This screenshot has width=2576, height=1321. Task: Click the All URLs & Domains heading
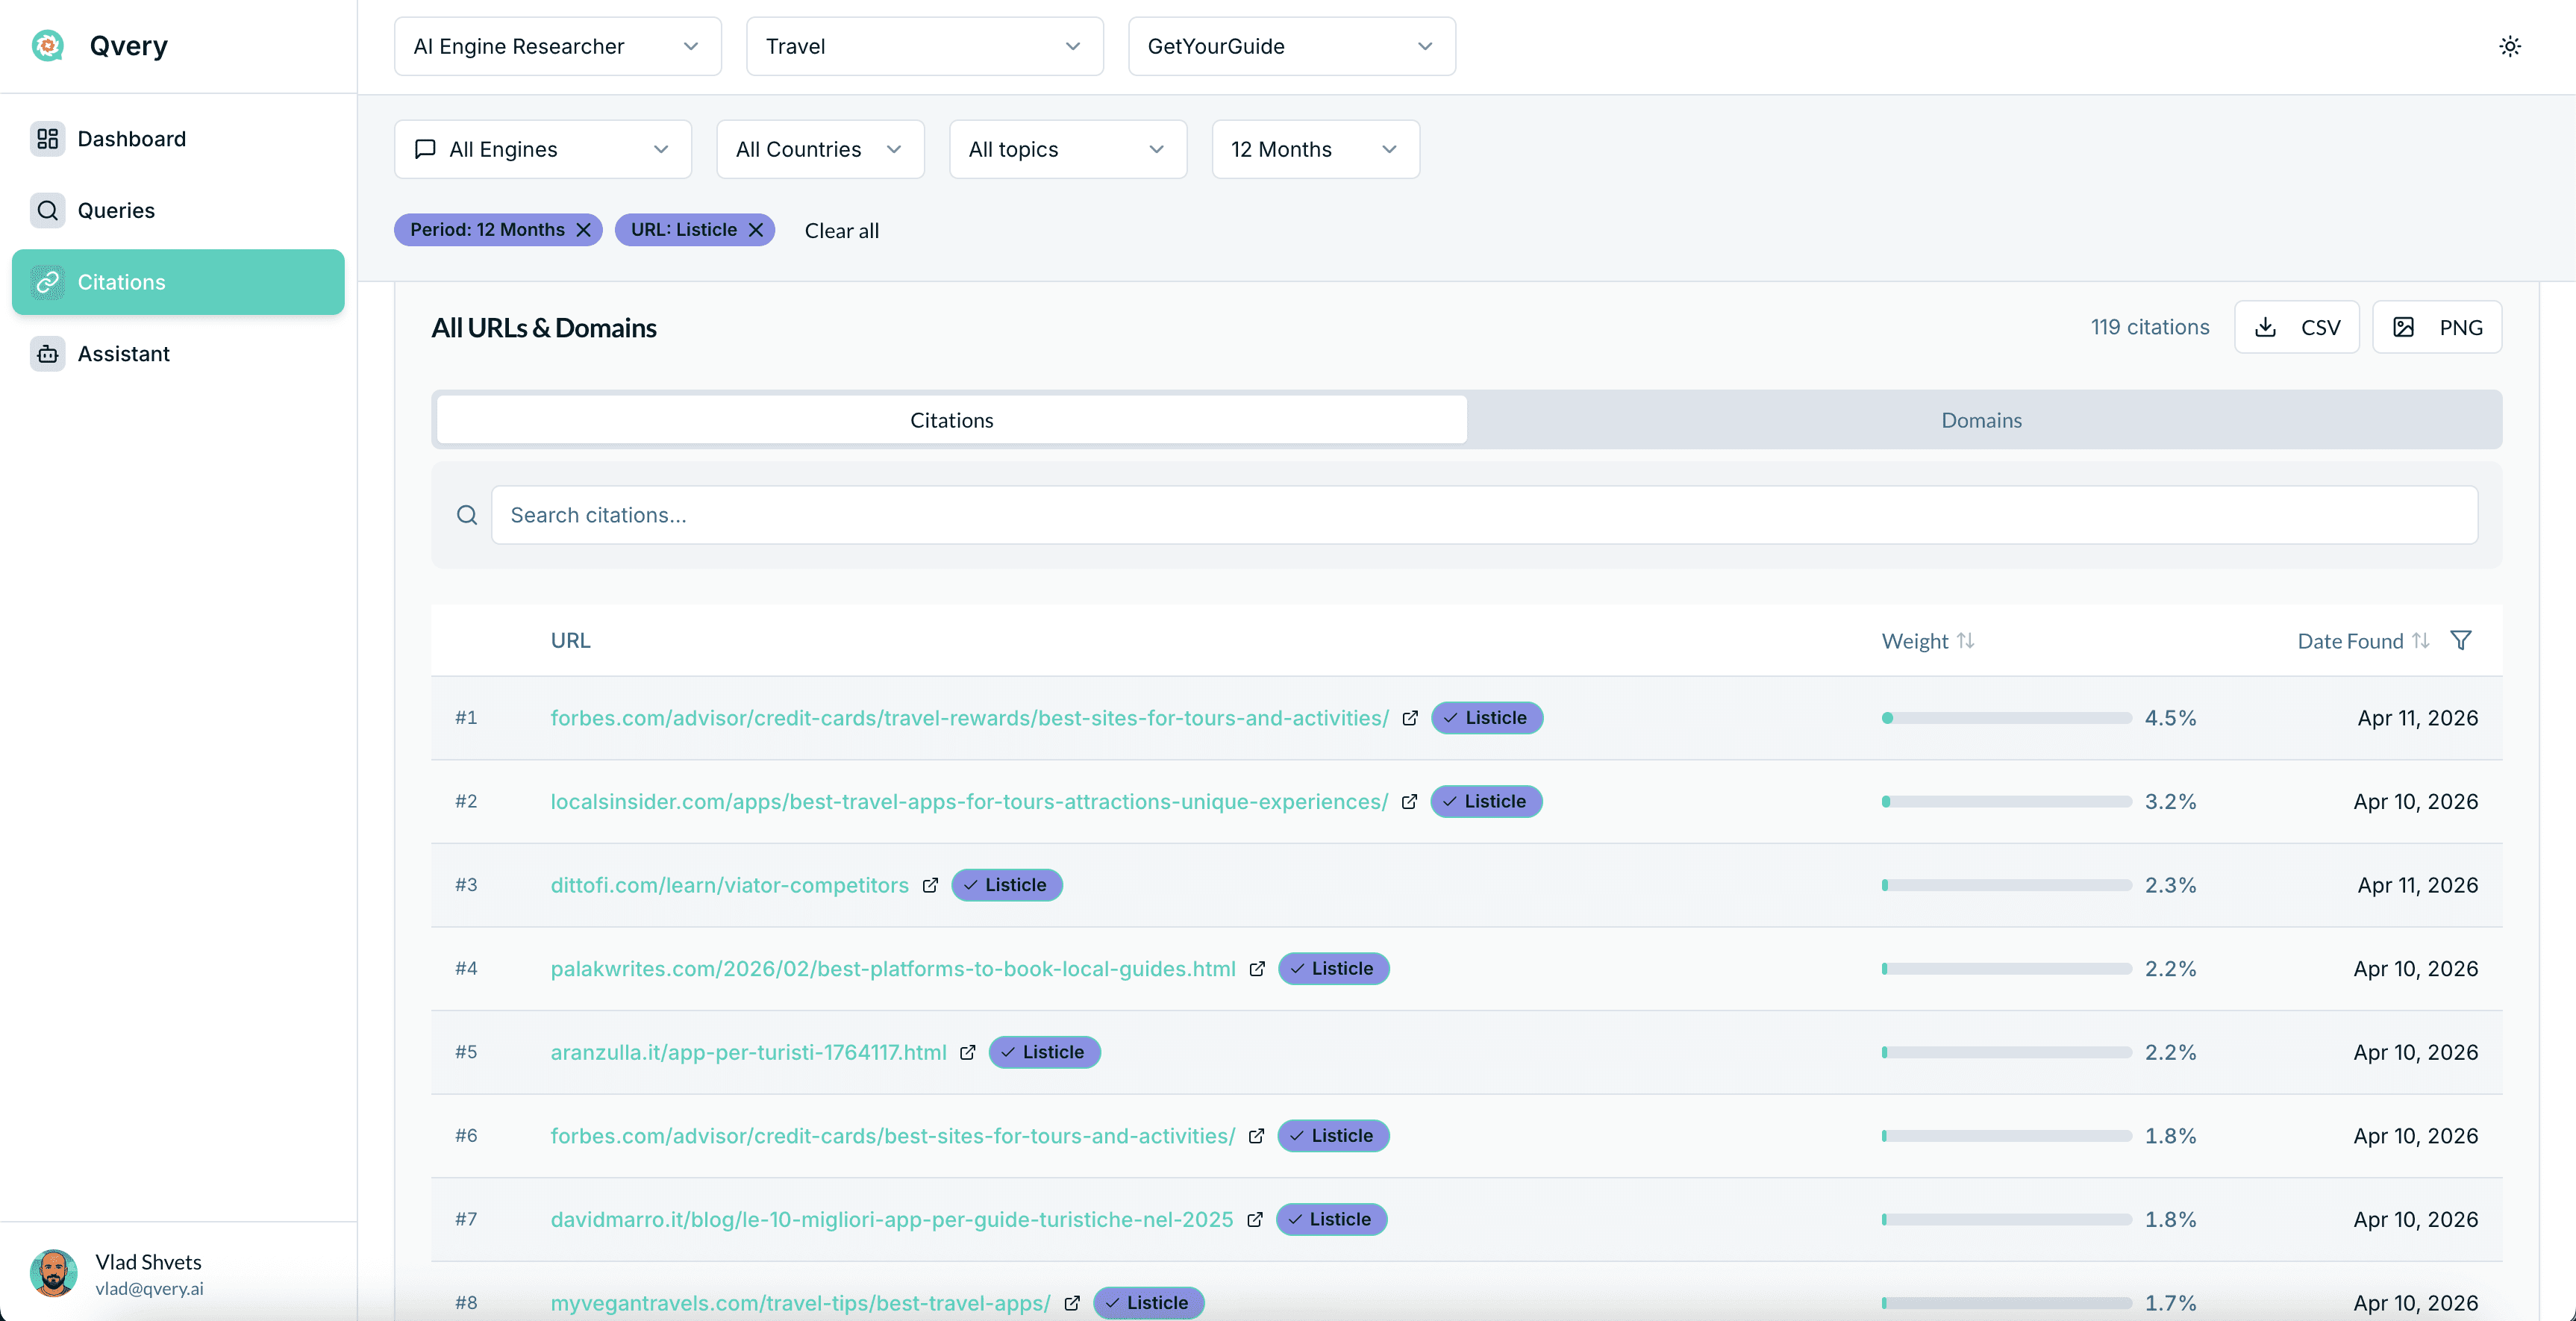coord(544,328)
